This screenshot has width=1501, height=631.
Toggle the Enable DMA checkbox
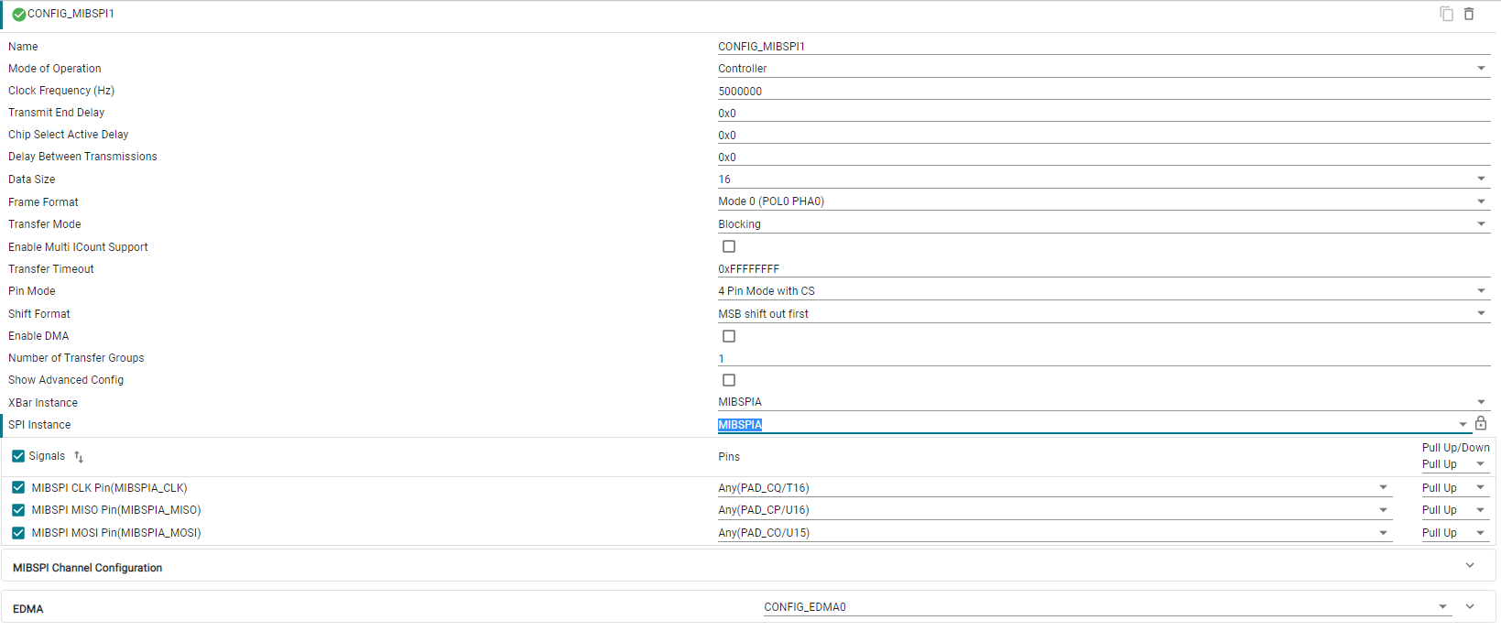pos(729,336)
